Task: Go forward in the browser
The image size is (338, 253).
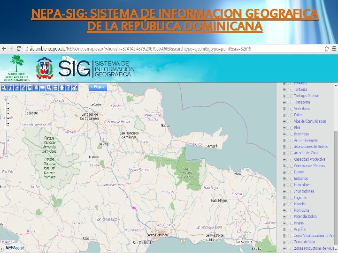Action: (x=11, y=49)
